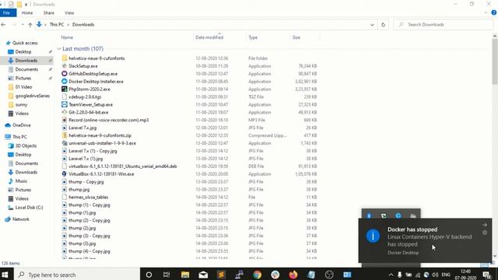Open googledriveSeries folder in sidebar
498x280 pixels.
tap(33, 96)
